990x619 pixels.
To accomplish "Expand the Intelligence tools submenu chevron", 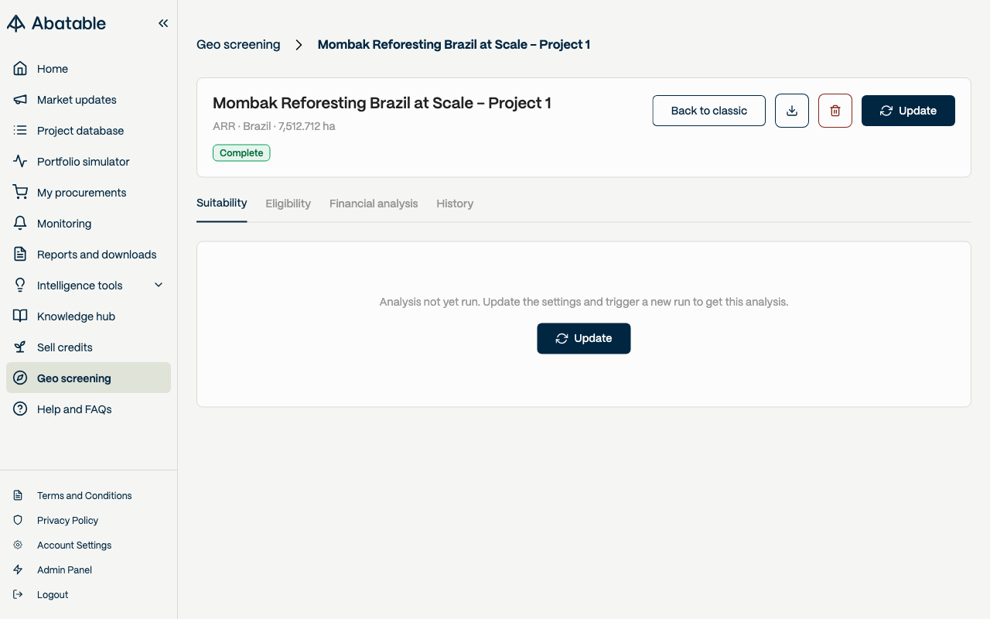I will click(x=159, y=286).
